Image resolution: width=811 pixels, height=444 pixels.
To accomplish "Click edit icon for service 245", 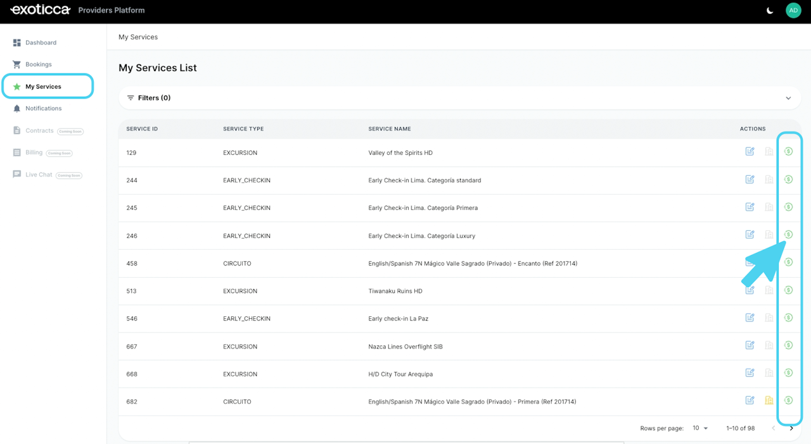I will (x=750, y=207).
